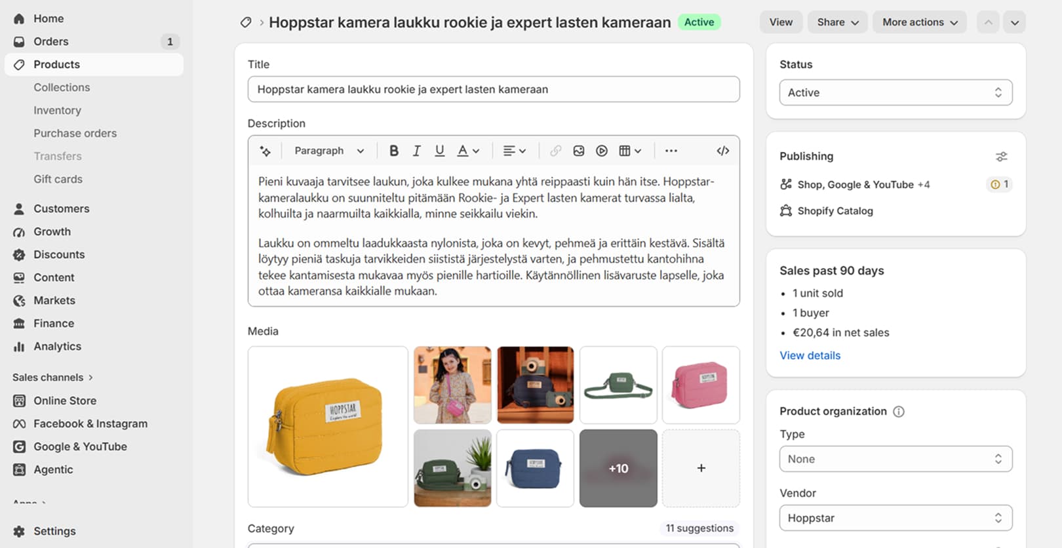This screenshot has width=1062, height=548.
Task: Toggle underline formatting in description
Action: 440,151
